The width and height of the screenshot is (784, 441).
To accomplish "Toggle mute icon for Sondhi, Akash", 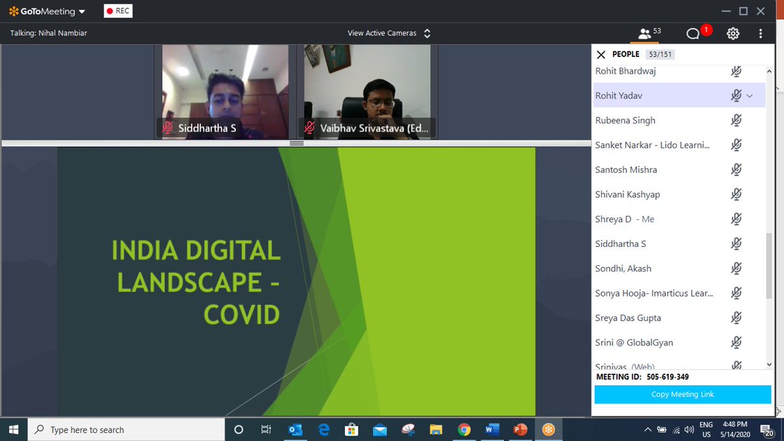I will pyautogui.click(x=736, y=269).
